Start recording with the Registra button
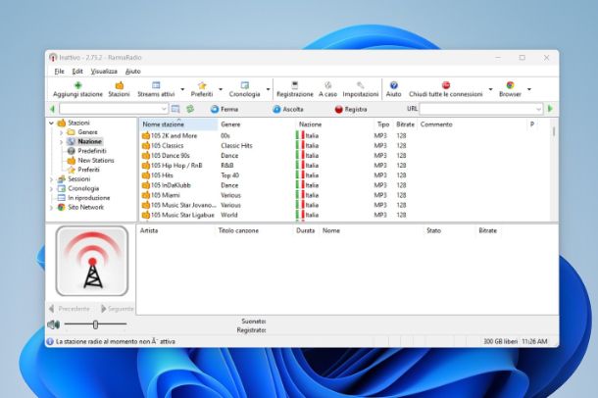Image resolution: width=598 pixels, height=398 pixels. tap(351, 110)
